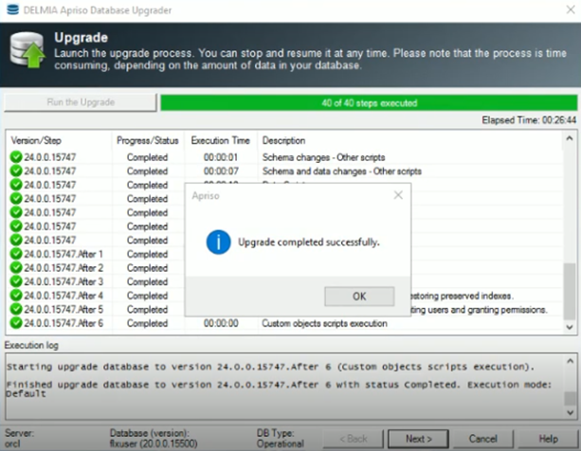This screenshot has height=451, width=581.
Task: Select the Progress/Status column header
Action: [x=148, y=141]
